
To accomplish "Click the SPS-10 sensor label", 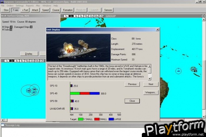I will point(54,86).
